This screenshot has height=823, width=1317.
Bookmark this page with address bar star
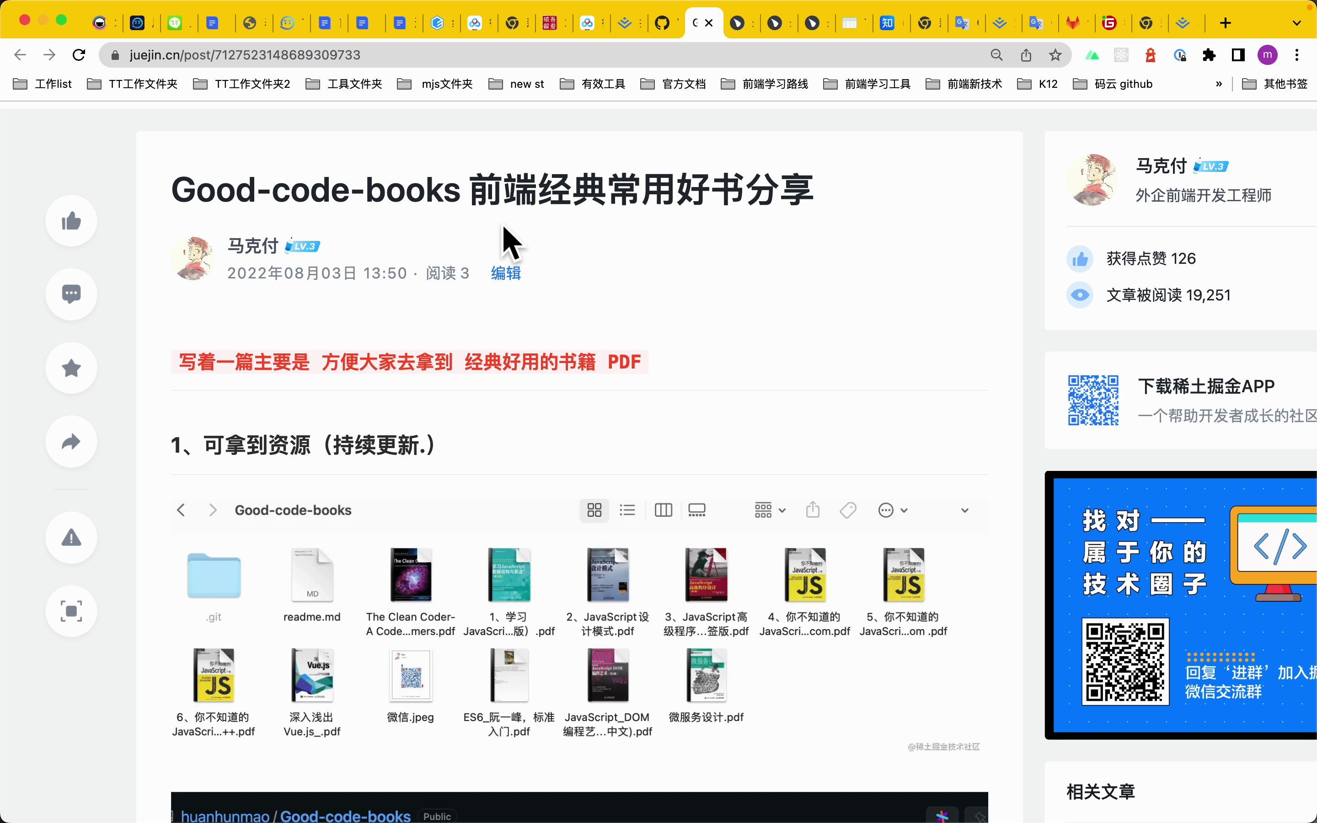pos(1055,55)
